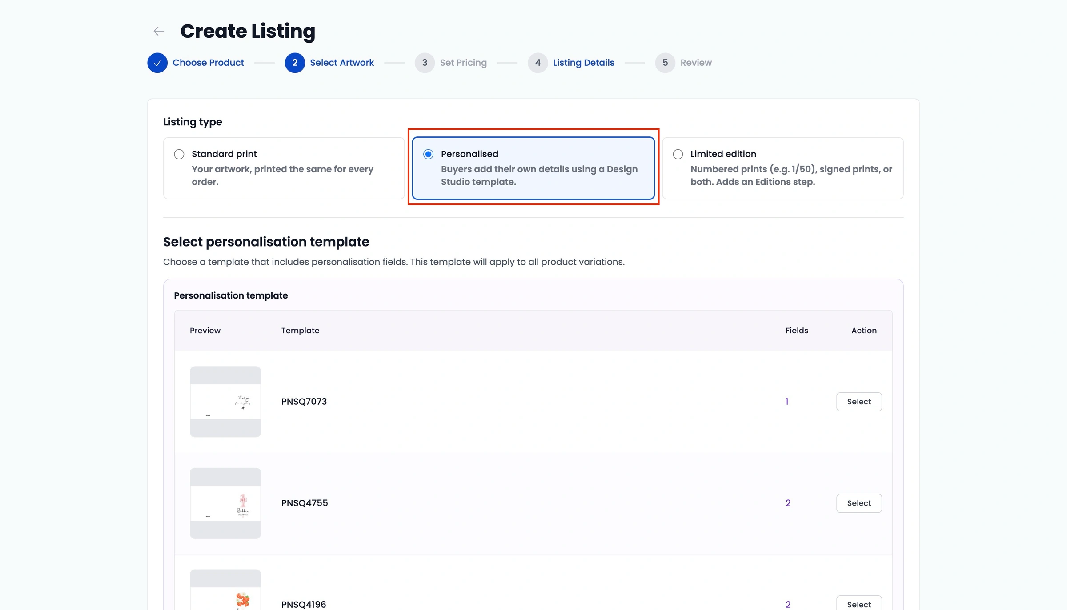This screenshot has height=610, width=1067.
Task: Select template PNSQ7073
Action: click(859, 402)
